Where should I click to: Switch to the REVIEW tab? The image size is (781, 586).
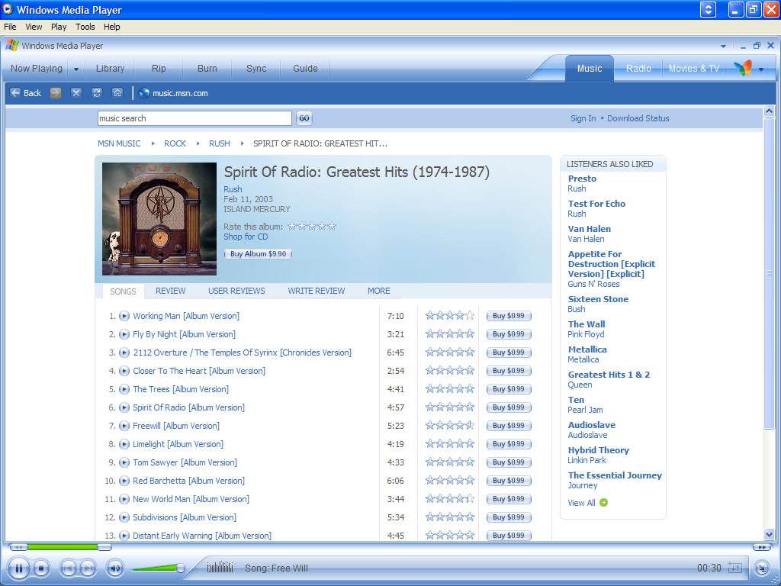tap(170, 291)
